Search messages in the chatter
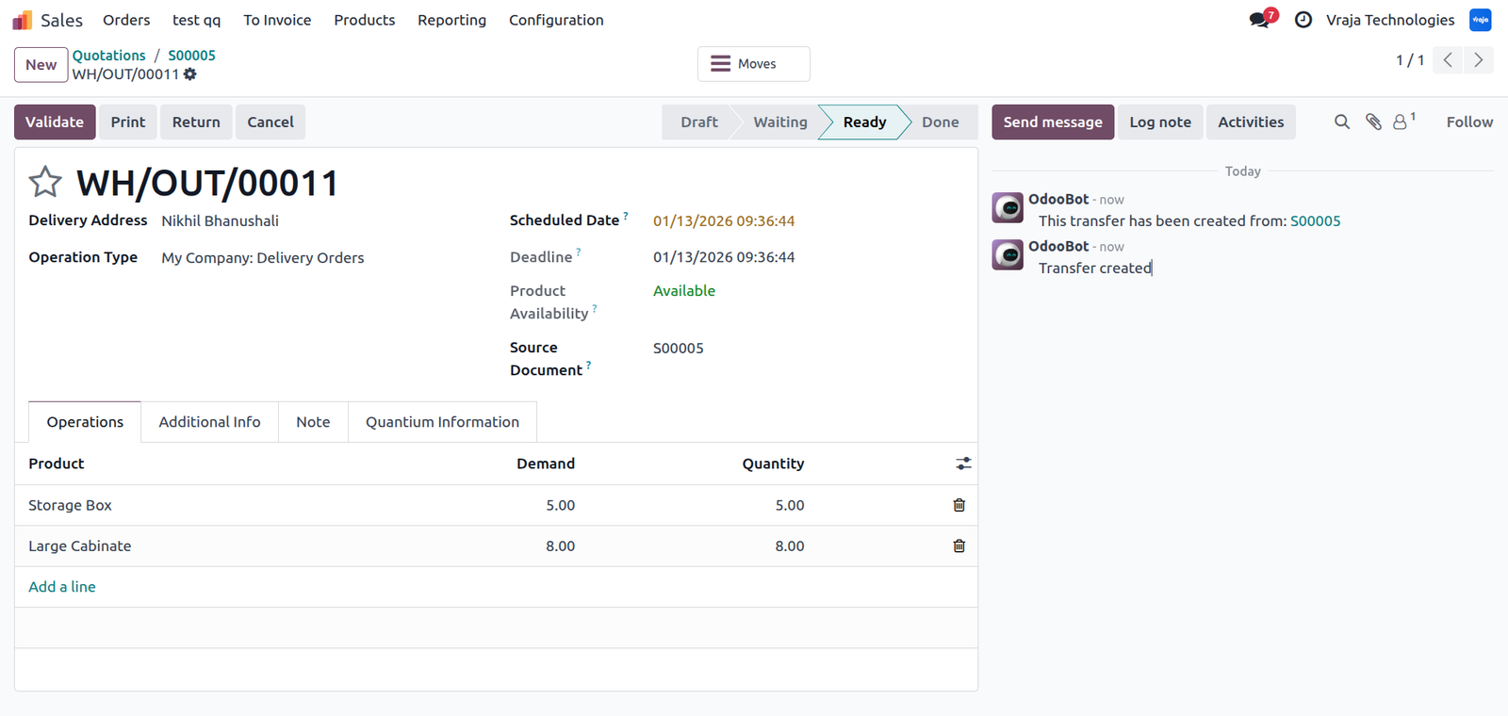 click(x=1342, y=122)
